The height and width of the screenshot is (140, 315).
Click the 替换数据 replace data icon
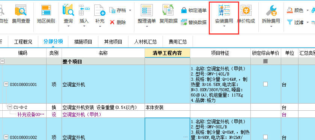(184, 22)
